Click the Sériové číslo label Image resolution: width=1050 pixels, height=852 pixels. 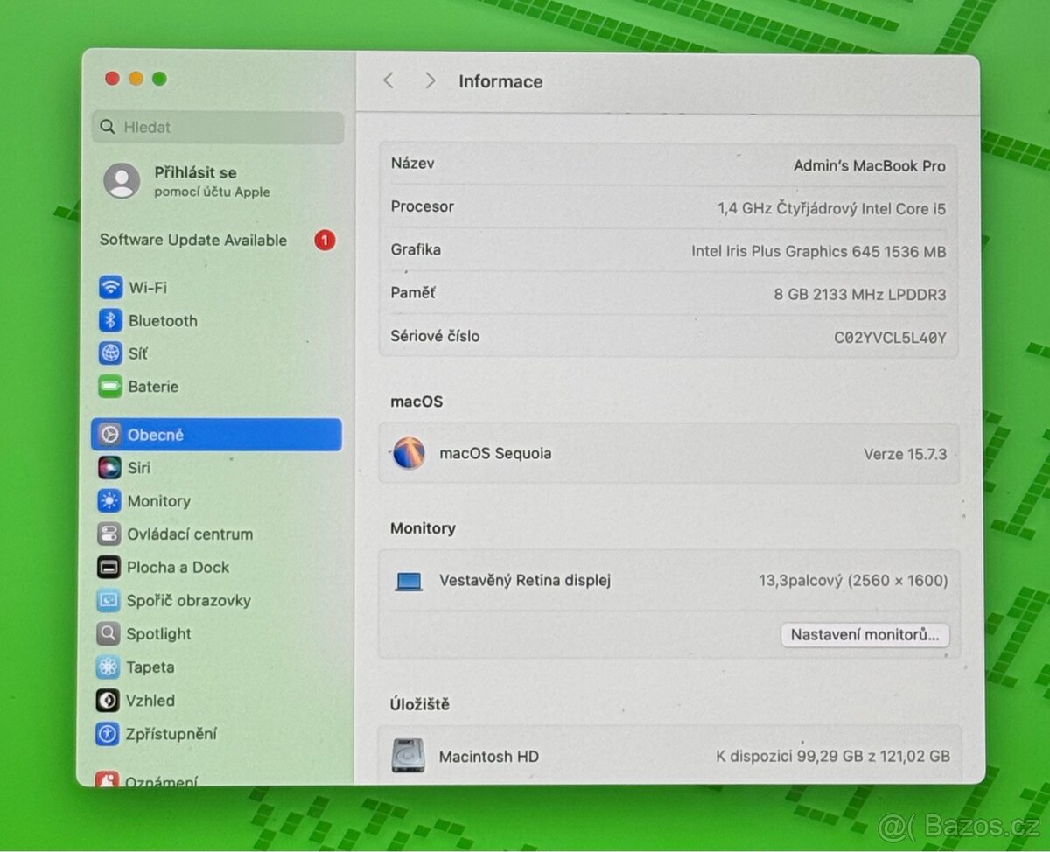pyautogui.click(x=435, y=336)
